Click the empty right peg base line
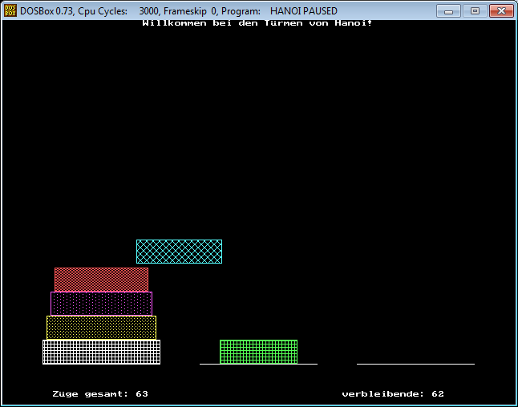The width and height of the screenshot is (518, 407). [x=415, y=364]
